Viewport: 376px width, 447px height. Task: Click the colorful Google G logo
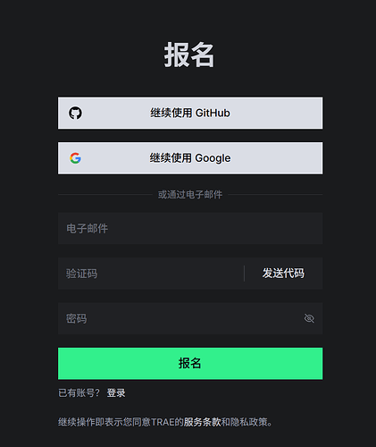tap(75, 158)
